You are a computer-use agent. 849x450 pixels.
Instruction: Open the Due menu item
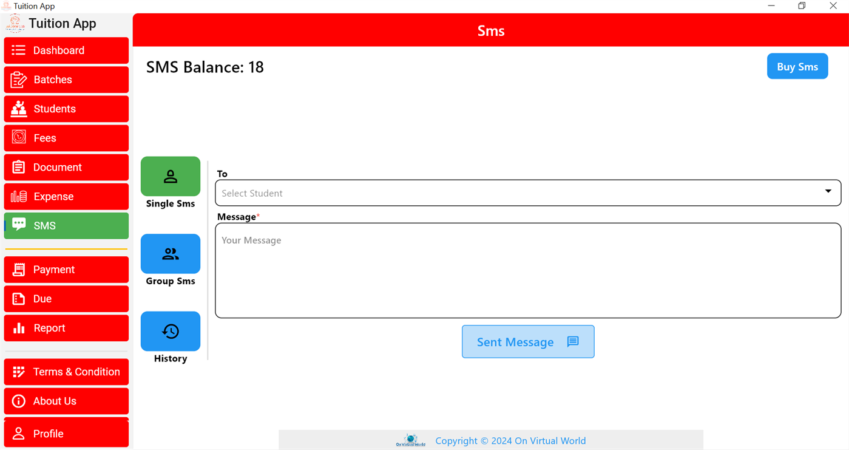point(66,299)
